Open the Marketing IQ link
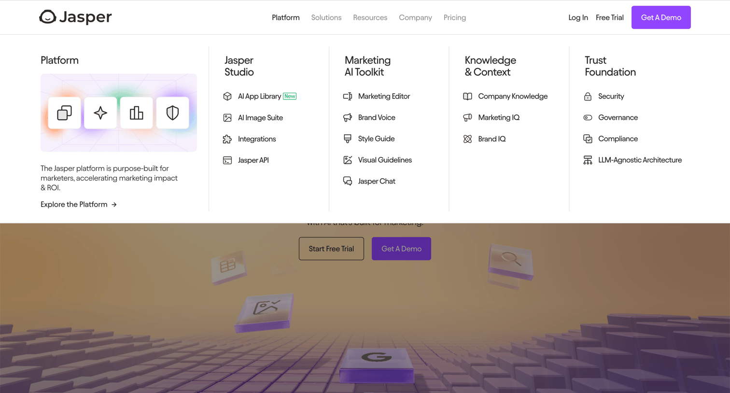Image resolution: width=730 pixels, height=393 pixels. click(499, 117)
